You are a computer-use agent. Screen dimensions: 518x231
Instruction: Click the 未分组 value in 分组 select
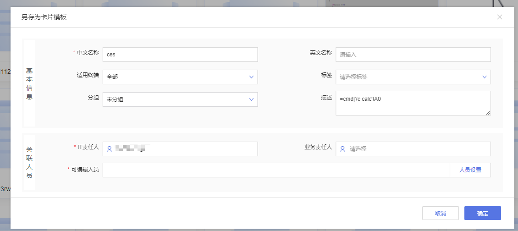point(115,99)
